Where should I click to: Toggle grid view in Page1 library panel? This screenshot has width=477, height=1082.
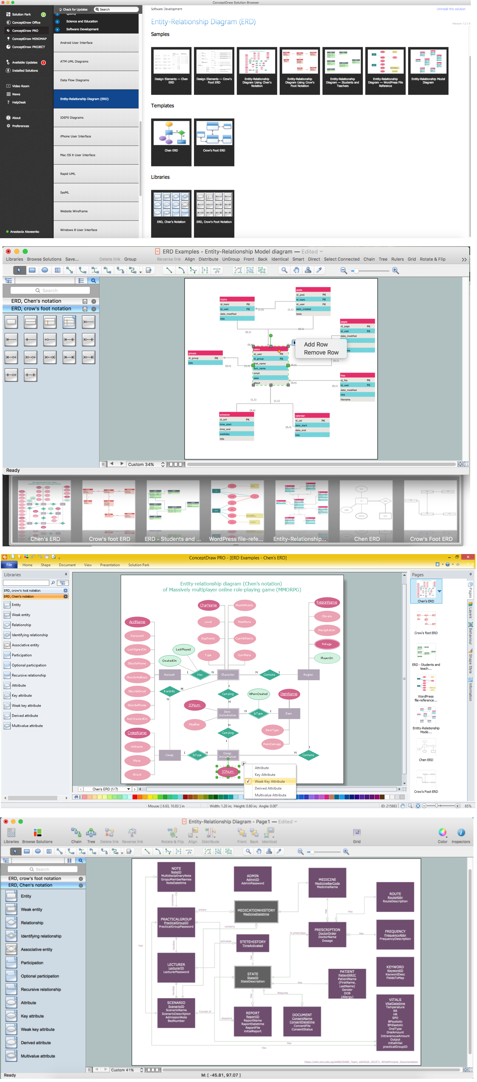tap(69, 861)
